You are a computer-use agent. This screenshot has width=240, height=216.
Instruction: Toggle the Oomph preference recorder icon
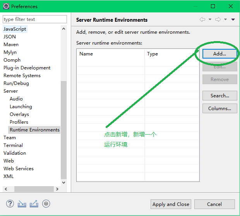(46, 204)
